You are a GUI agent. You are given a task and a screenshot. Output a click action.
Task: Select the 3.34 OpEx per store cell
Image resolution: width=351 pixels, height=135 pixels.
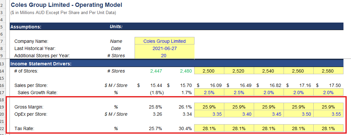click(x=187, y=114)
